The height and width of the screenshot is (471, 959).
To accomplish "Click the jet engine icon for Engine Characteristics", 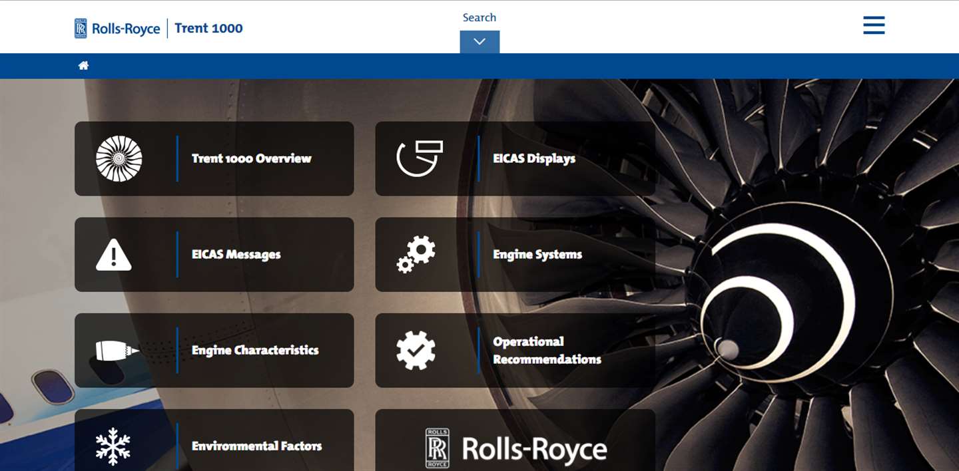I will [117, 350].
